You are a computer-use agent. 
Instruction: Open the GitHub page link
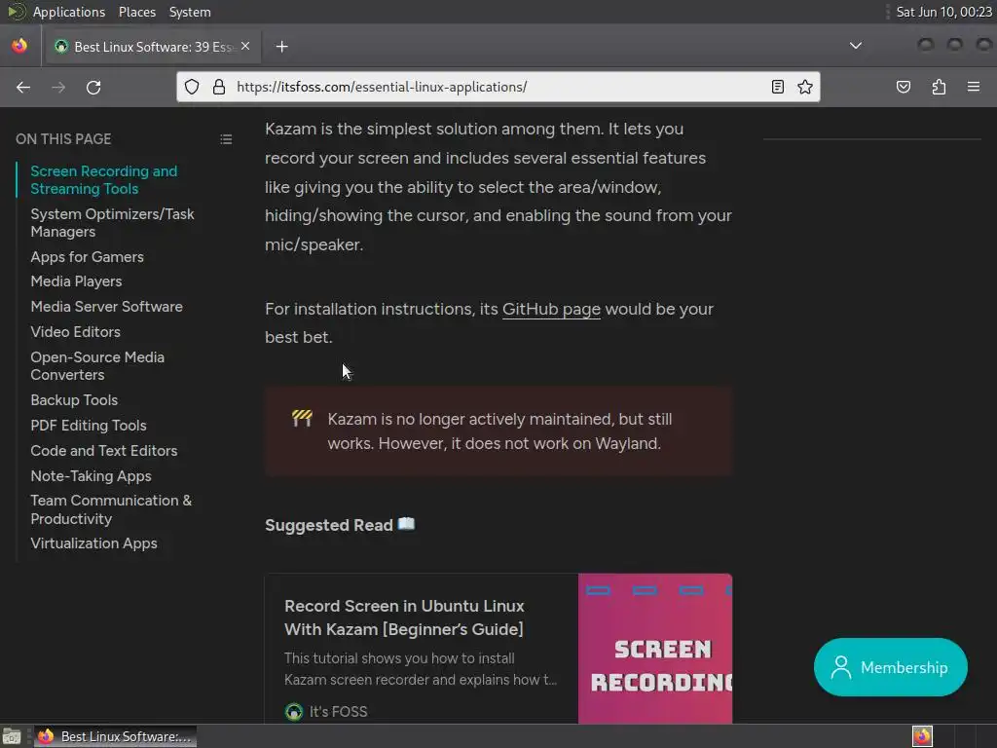click(x=551, y=309)
